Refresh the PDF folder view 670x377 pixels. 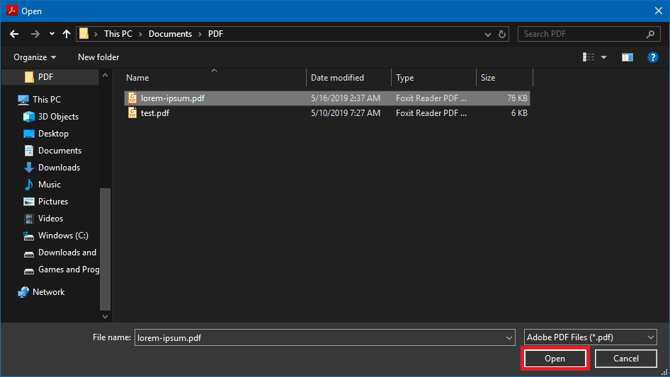tap(502, 34)
